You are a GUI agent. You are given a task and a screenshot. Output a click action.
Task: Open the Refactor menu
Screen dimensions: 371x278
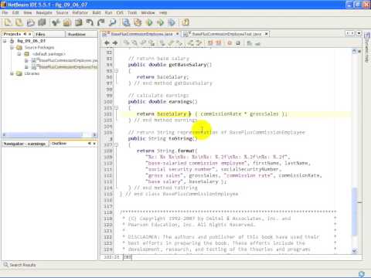click(80, 12)
